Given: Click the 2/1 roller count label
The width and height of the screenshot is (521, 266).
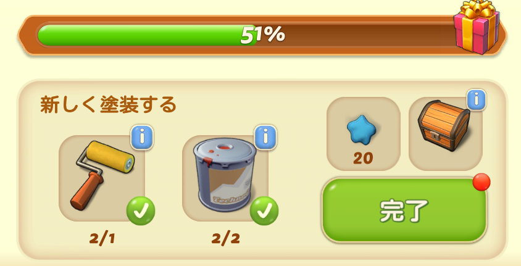Looking at the screenshot, I should 102,238.
